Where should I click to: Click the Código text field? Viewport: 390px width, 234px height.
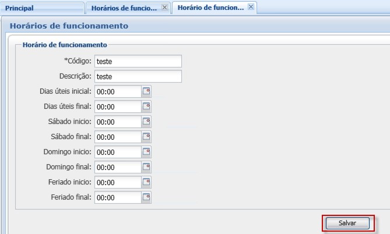click(138, 61)
